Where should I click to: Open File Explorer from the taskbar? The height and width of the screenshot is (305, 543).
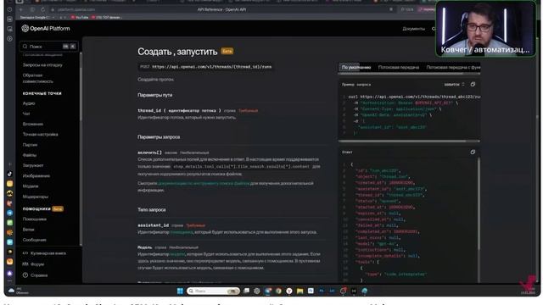pos(299,291)
